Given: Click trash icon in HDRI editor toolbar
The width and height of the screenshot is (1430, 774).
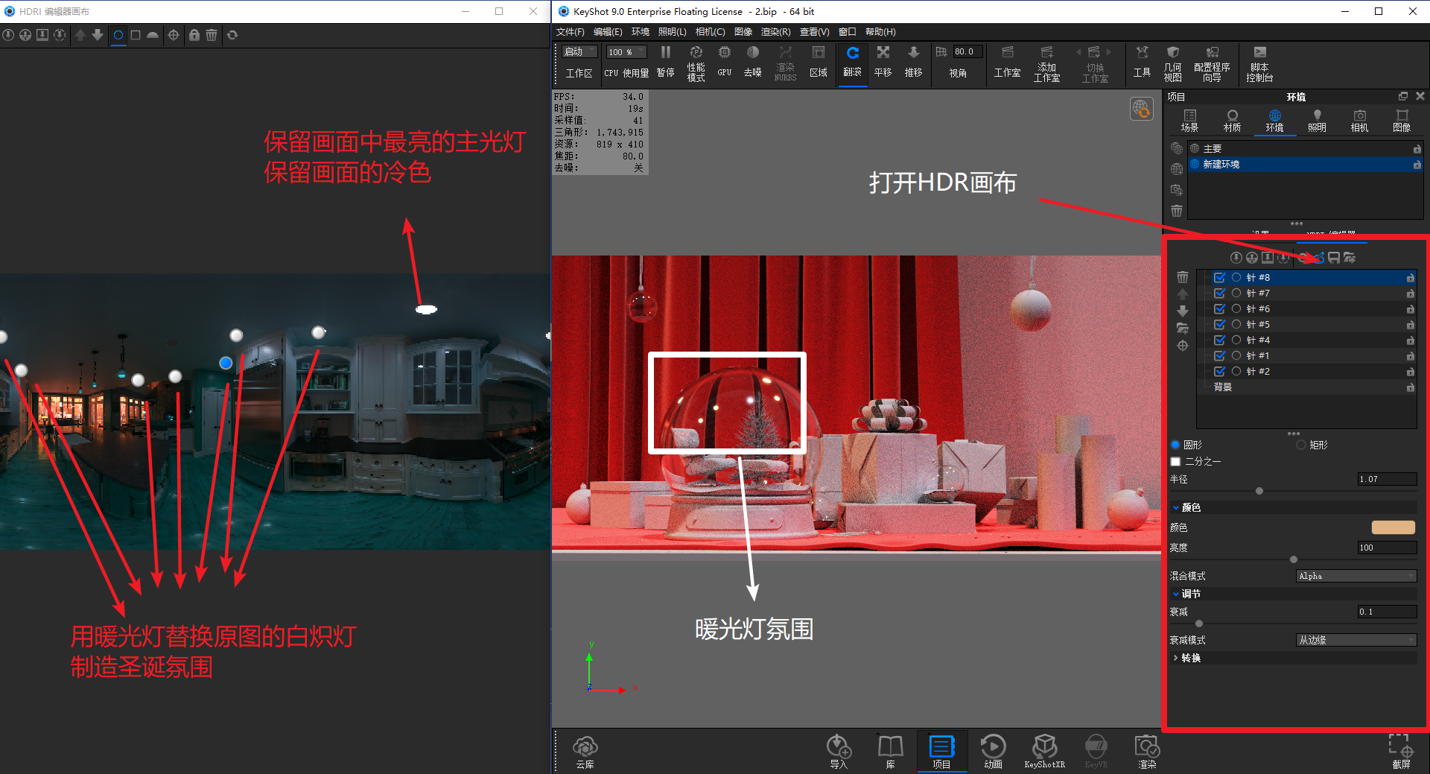Looking at the screenshot, I should pyautogui.click(x=212, y=35).
